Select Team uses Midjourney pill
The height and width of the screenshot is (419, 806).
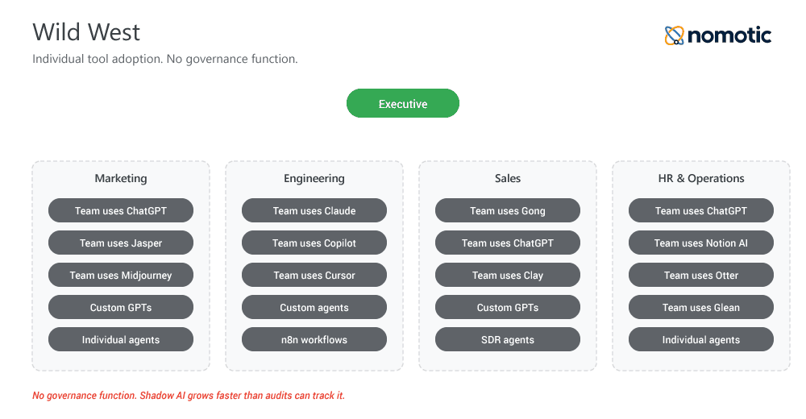pyautogui.click(x=121, y=275)
